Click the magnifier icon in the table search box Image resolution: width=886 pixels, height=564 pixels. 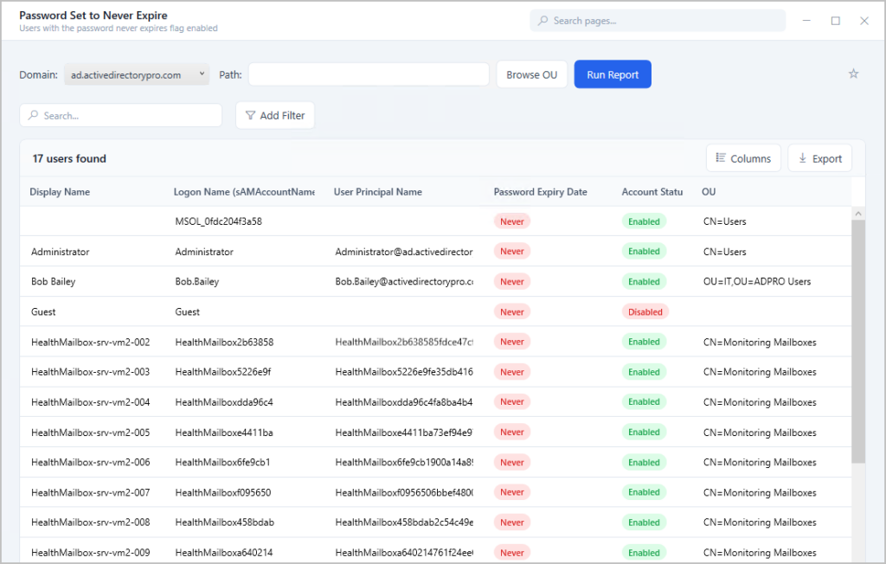(x=34, y=115)
